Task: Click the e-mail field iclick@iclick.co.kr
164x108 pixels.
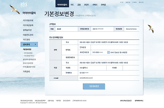Action: 109,78
